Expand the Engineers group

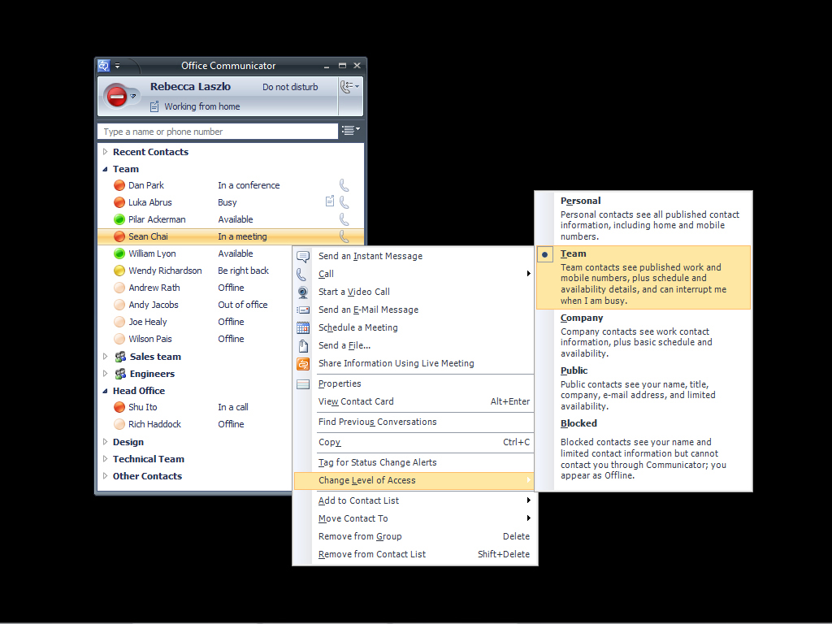[x=105, y=374]
